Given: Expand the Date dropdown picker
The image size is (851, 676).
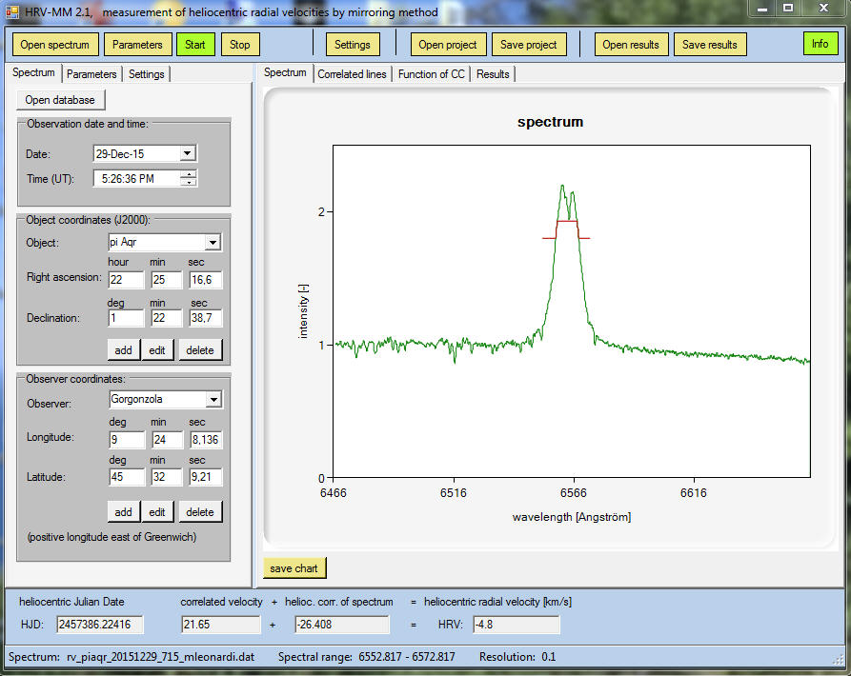Looking at the screenshot, I should [187, 153].
